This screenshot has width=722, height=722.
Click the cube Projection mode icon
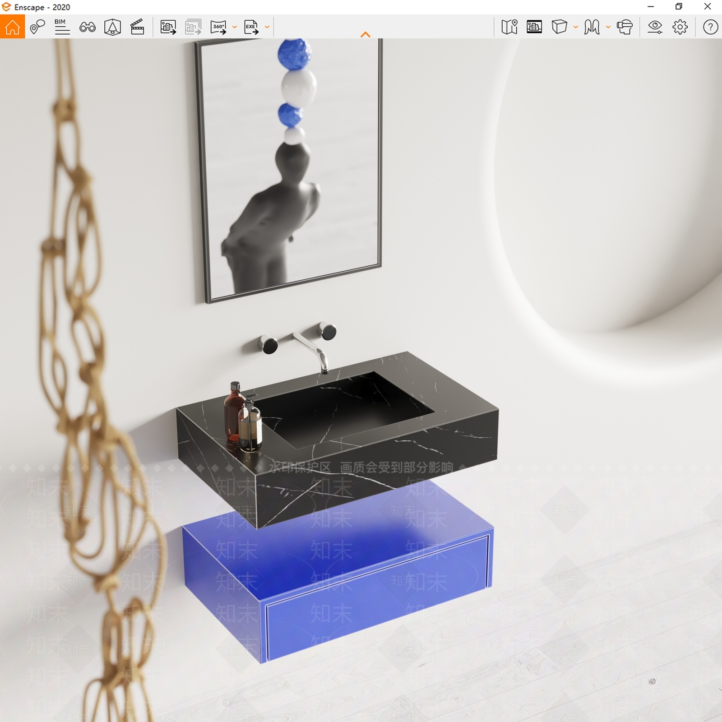pos(559,27)
